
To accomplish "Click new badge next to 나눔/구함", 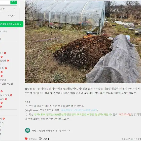I will pyautogui.click(x=11, y=95).
